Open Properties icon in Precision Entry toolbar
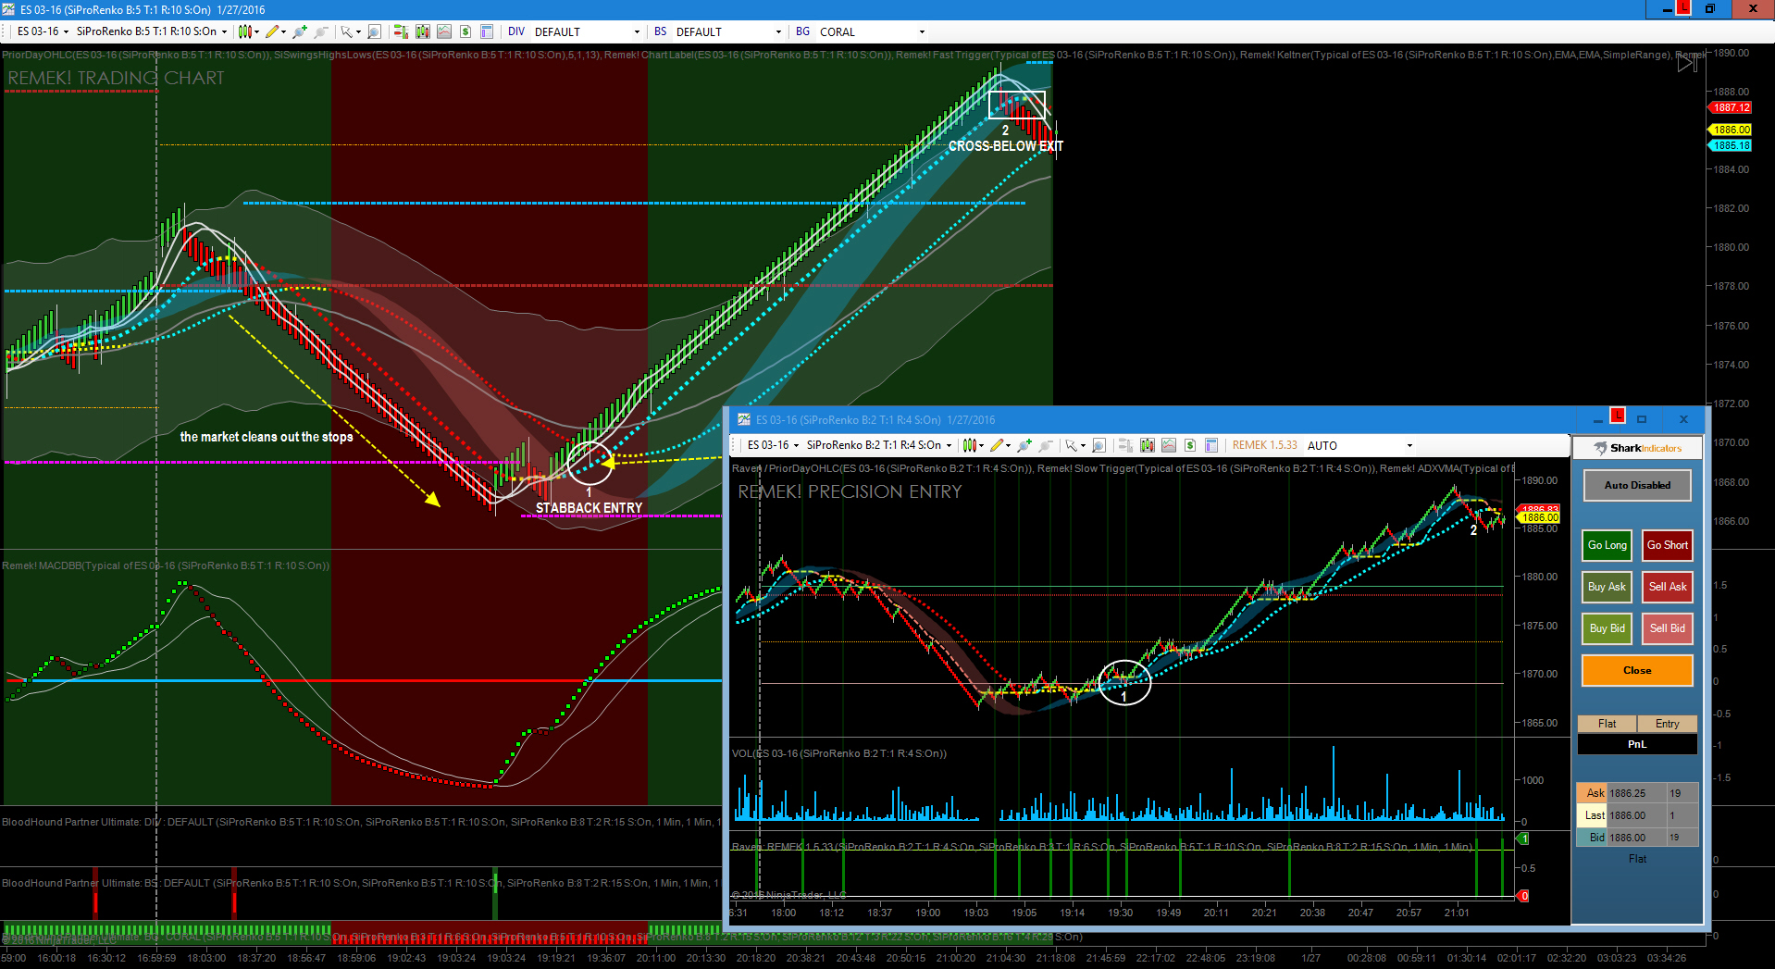Viewport: 1775px width, 969px height. click(x=1211, y=445)
